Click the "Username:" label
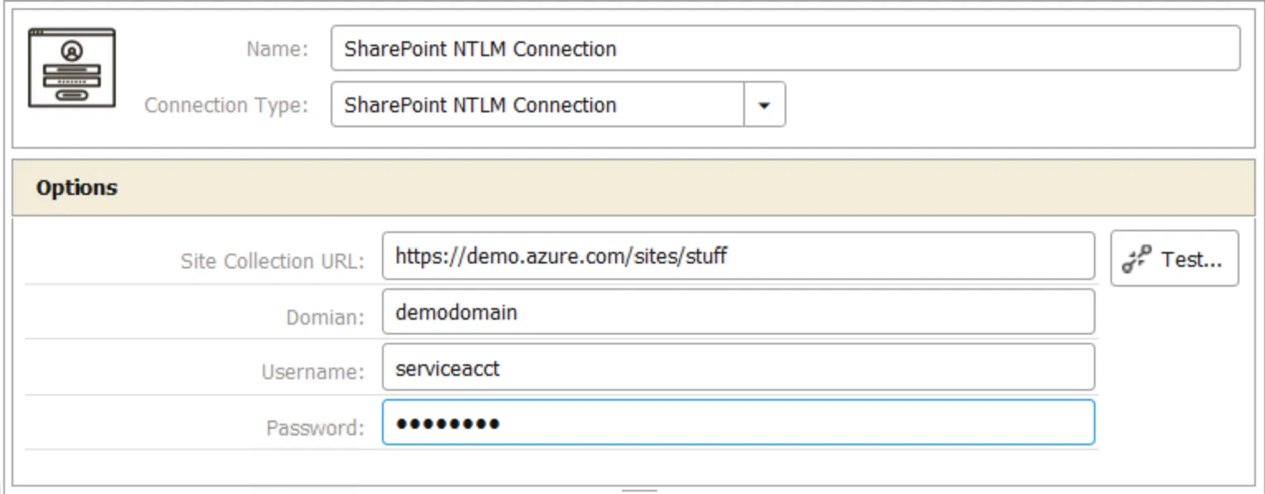Screen dimensions: 1265x494 pos(313,373)
